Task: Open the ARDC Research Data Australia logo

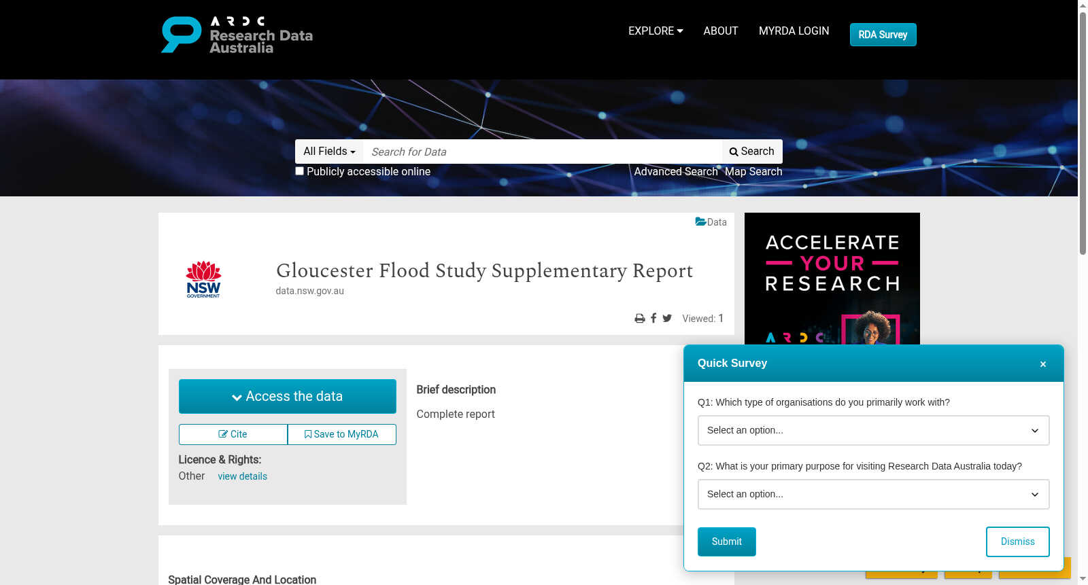Action: click(237, 35)
